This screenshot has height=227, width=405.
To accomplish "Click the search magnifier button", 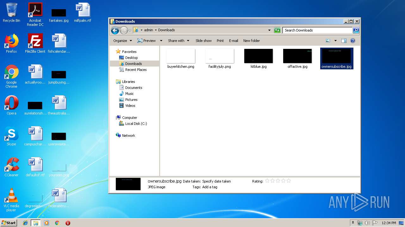I will click(356, 30).
